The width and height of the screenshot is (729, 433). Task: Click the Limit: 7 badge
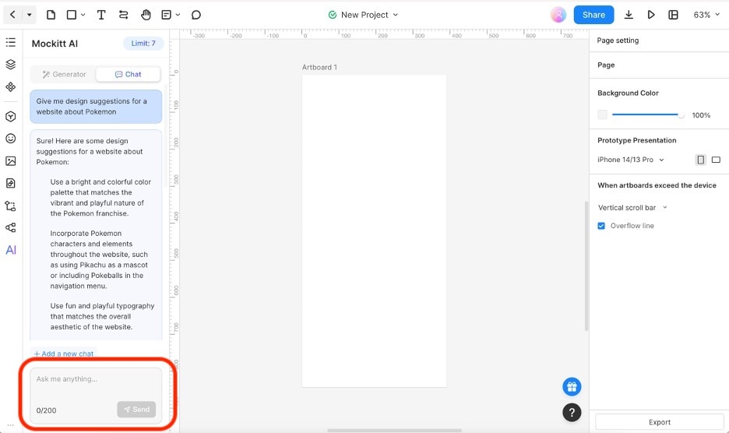tap(143, 44)
